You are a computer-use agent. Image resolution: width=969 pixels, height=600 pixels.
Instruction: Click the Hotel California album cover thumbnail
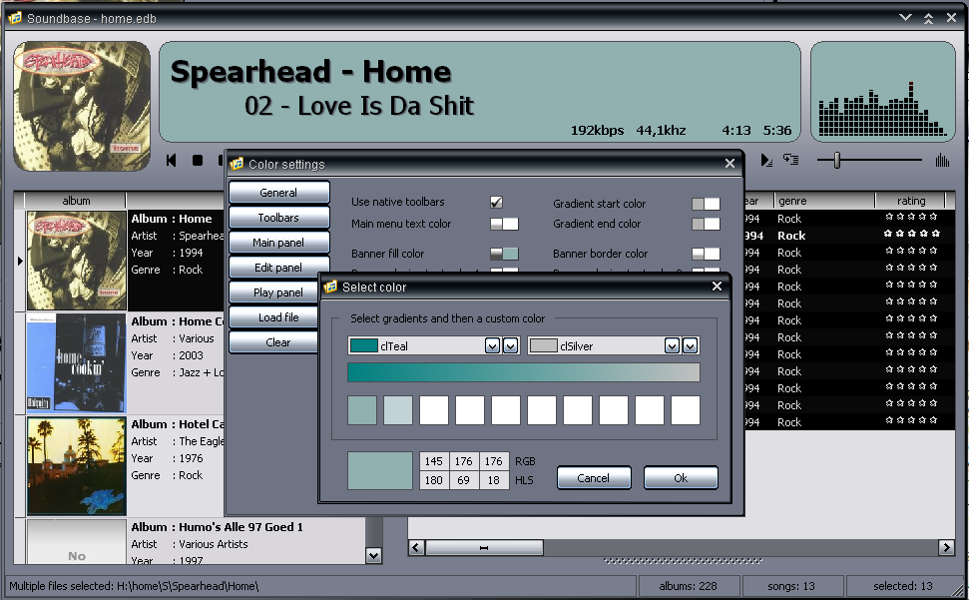[77, 465]
